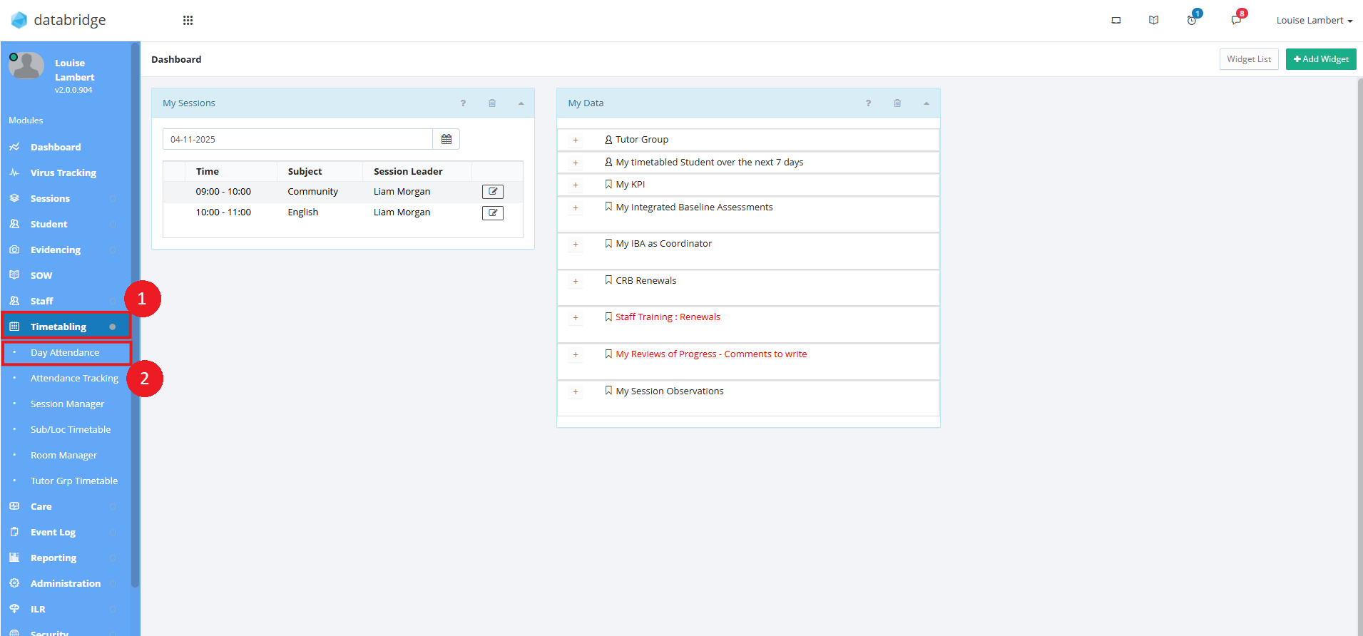This screenshot has width=1363, height=636.
Task: Expand the My KPI row
Action: [x=576, y=185]
